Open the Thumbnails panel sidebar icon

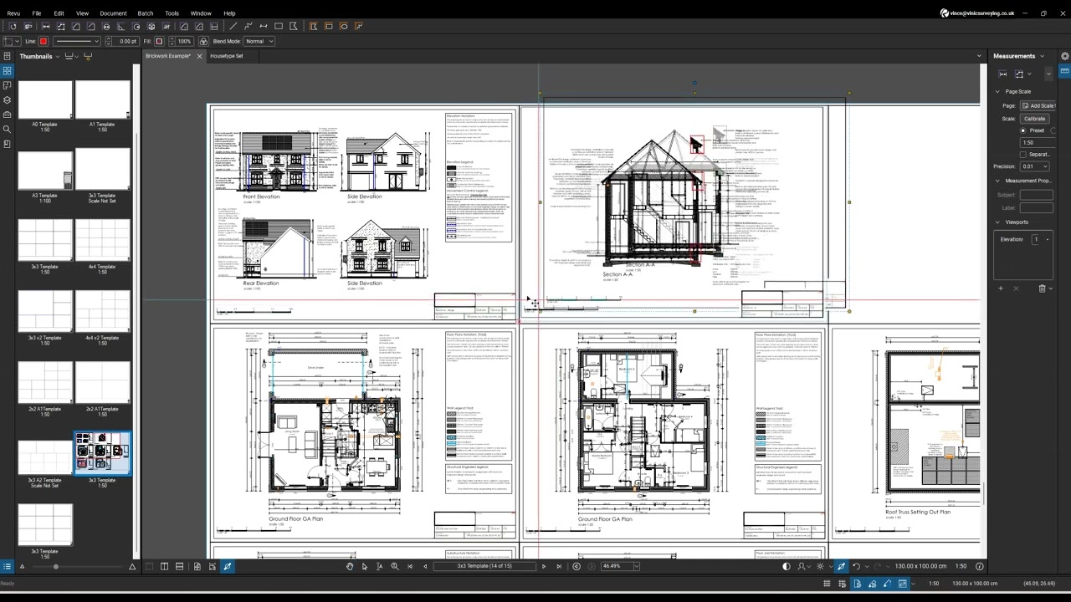click(7, 71)
